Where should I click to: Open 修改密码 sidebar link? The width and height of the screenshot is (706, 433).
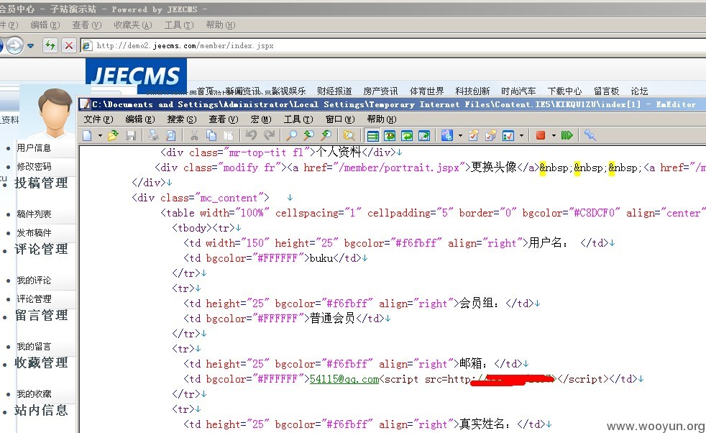(34, 166)
